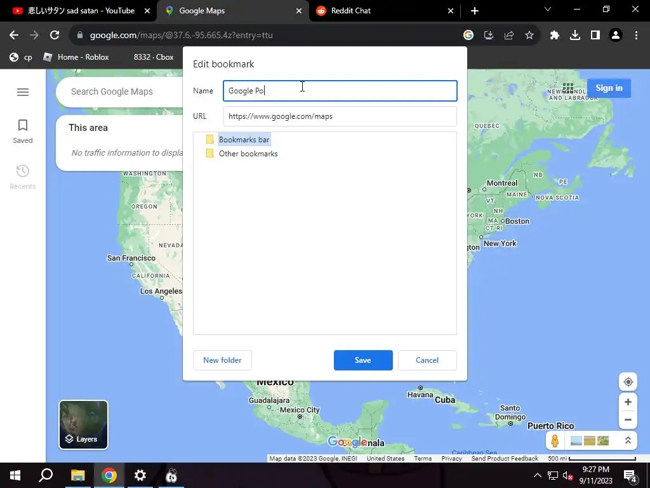Image resolution: width=650 pixels, height=488 pixels.
Task: Open the Privacy link in map footer
Action: click(x=451, y=459)
